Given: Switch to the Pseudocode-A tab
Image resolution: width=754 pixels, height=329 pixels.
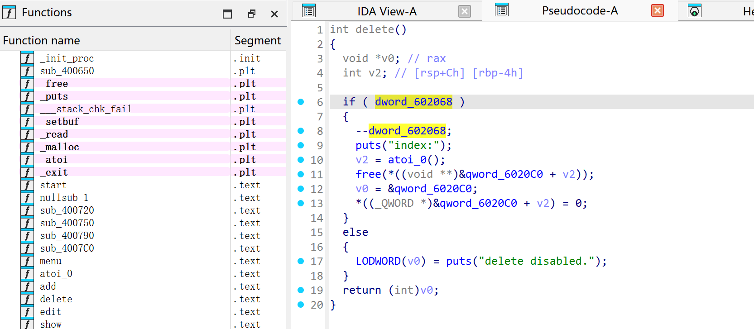Looking at the screenshot, I should pos(580,10).
